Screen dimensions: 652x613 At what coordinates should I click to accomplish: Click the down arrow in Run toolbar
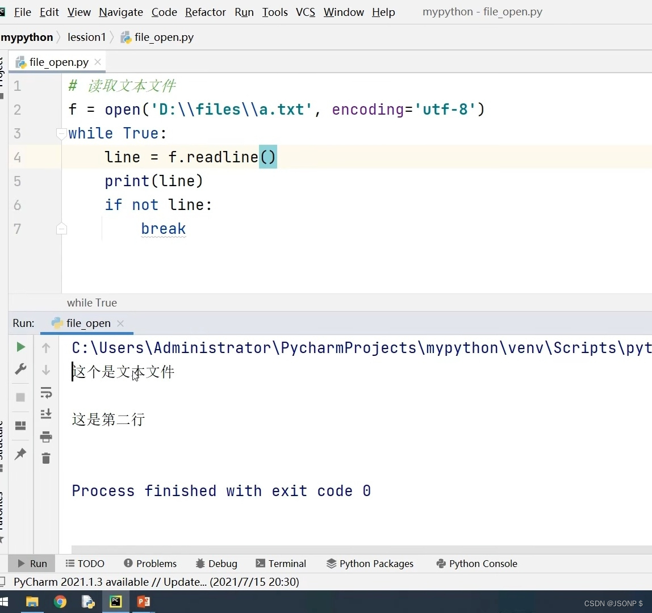[x=46, y=370]
